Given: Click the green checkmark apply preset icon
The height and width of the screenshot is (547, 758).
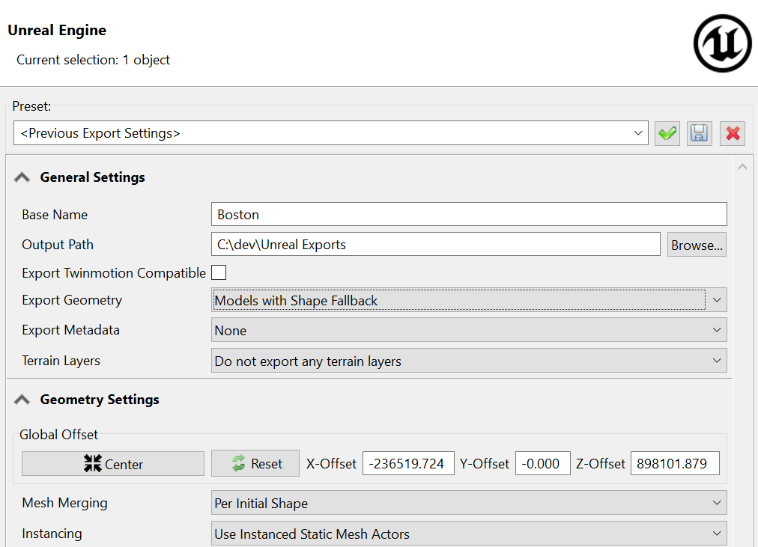Looking at the screenshot, I should tap(667, 133).
